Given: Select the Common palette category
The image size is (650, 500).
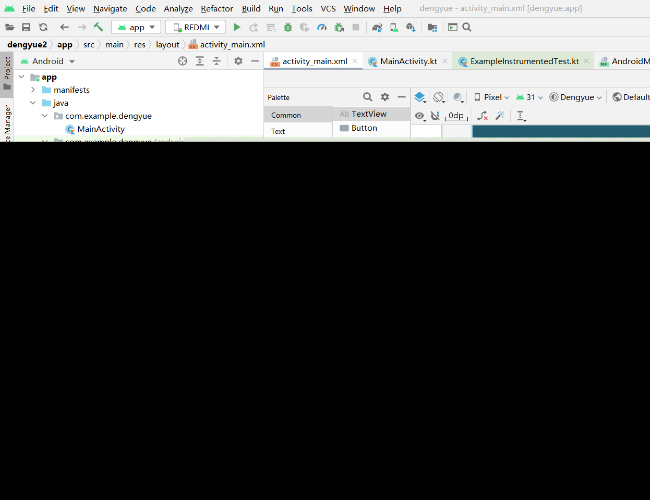Looking at the screenshot, I should [298, 115].
